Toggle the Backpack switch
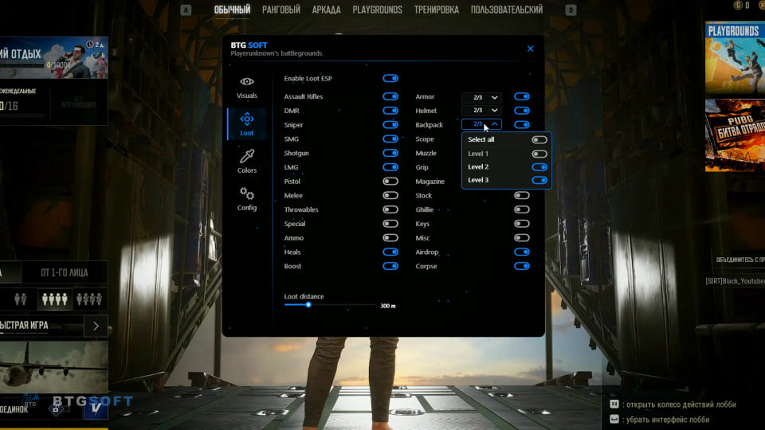The height and width of the screenshot is (430, 765). [521, 125]
